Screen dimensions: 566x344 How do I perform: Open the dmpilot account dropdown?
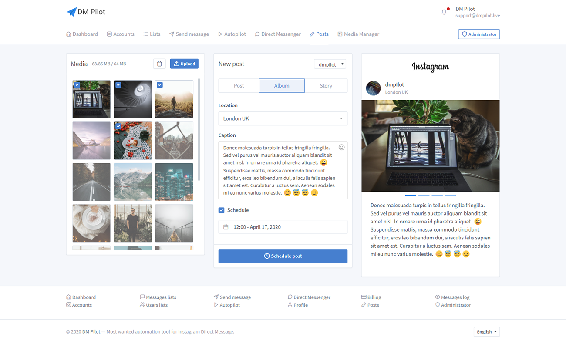pos(330,64)
